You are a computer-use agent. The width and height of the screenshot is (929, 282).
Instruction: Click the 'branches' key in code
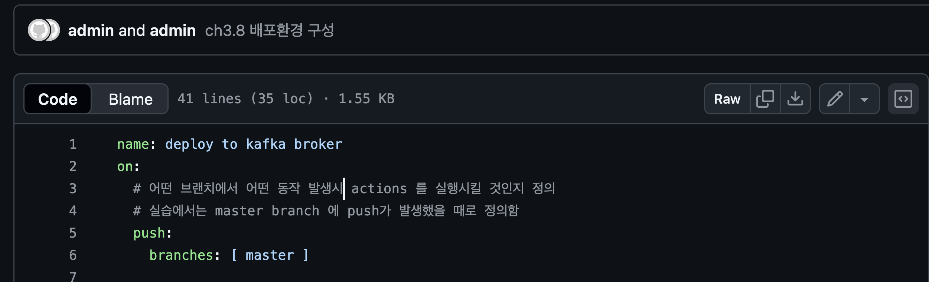[x=181, y=255]
